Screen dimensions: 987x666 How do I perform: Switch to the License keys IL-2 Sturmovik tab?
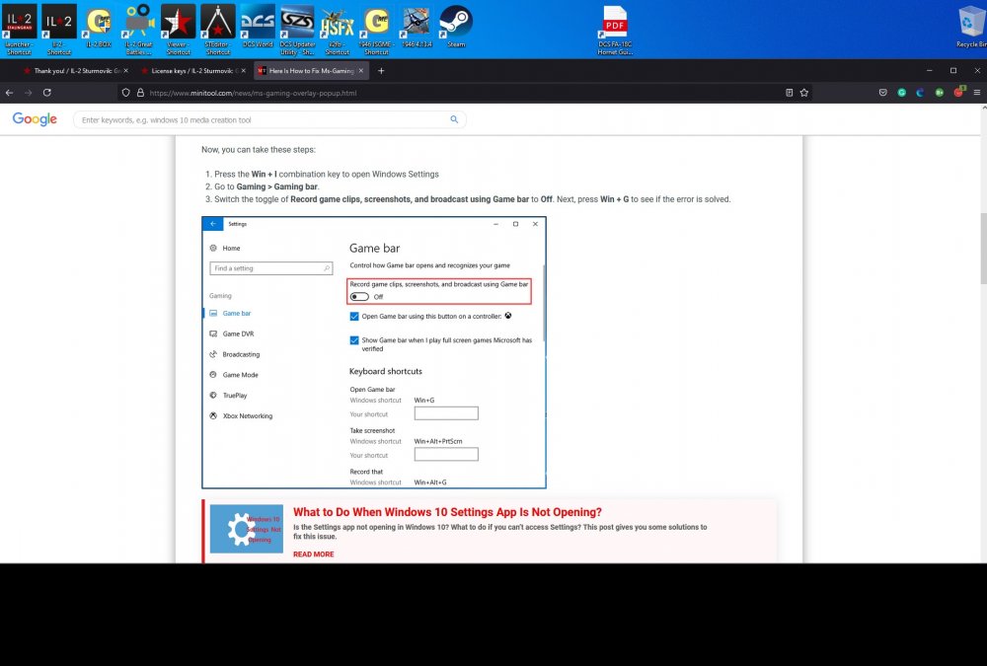[x=189, y=71]
